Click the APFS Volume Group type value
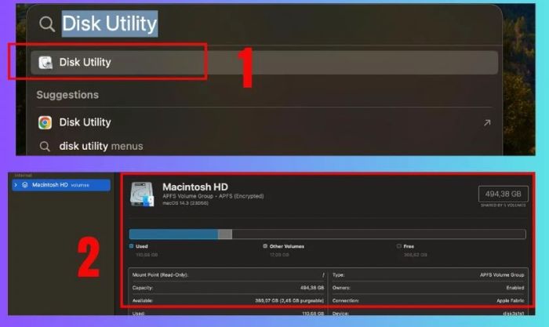 (502, 274)
